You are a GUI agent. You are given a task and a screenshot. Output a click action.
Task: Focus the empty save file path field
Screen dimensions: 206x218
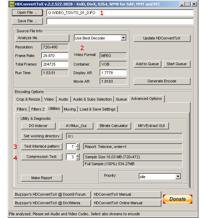click(120, 21)
